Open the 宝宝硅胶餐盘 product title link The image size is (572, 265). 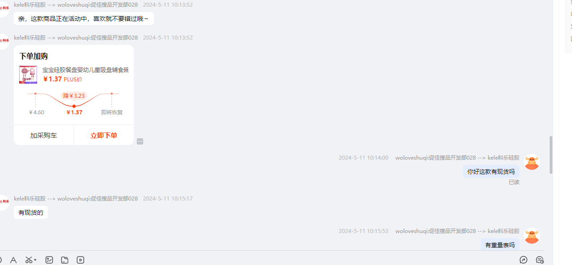tap(86, 70)
